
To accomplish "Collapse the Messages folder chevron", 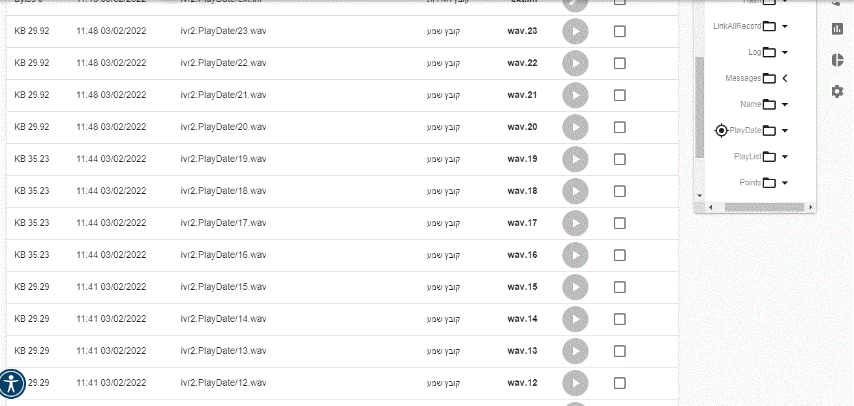I will 785,78.
